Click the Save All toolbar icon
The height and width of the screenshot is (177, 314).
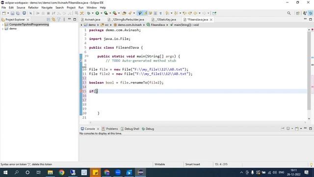18,13
